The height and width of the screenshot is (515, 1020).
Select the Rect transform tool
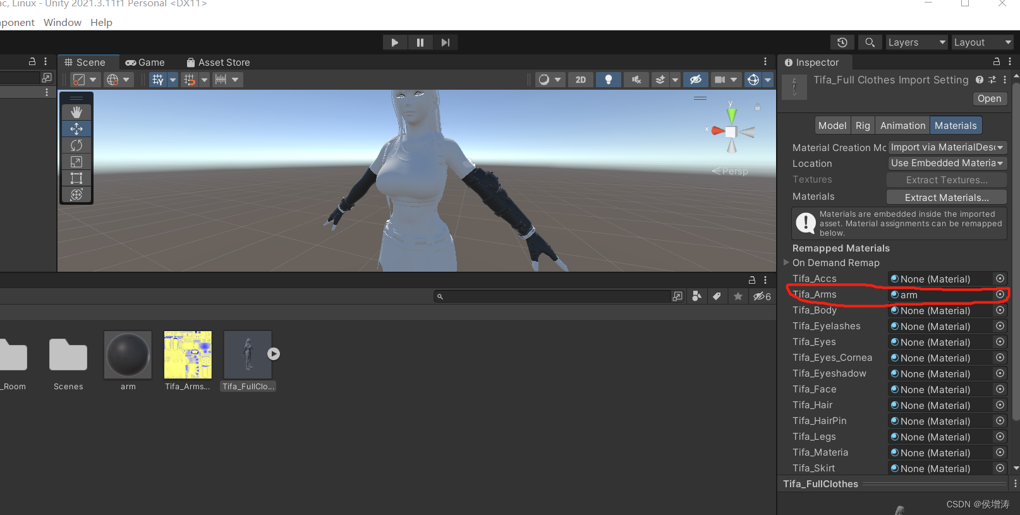(x=76, y=178)
